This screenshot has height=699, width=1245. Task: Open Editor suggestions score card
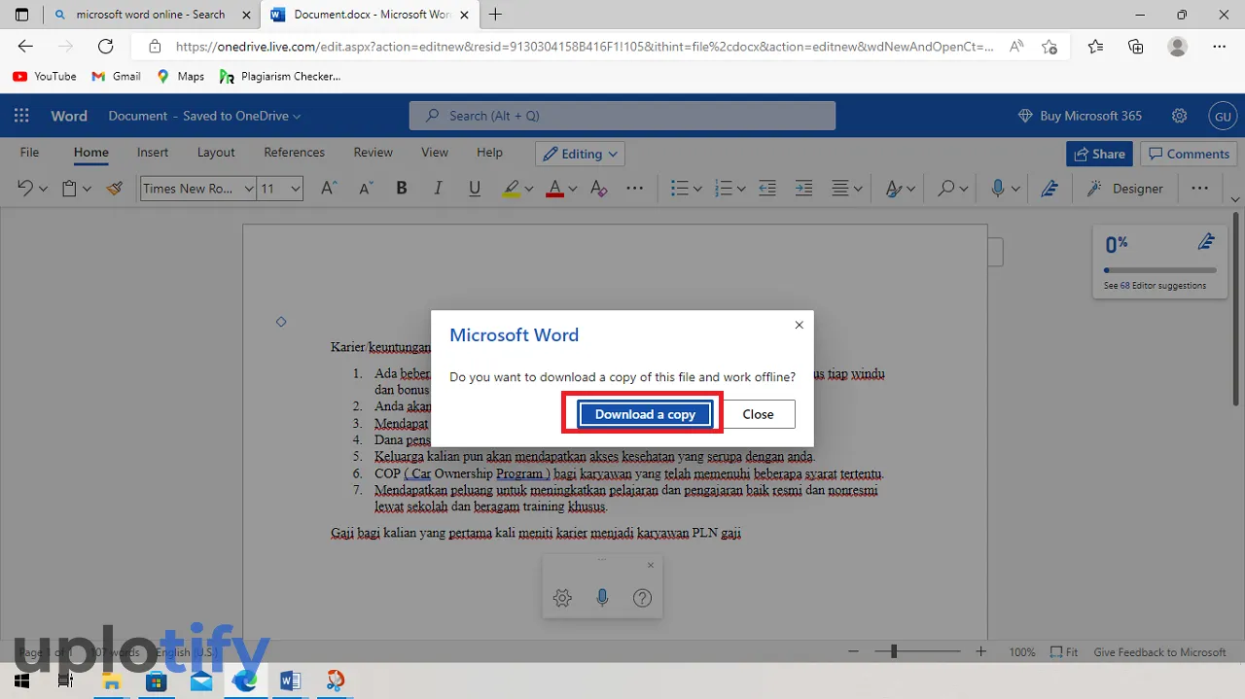1160,262
